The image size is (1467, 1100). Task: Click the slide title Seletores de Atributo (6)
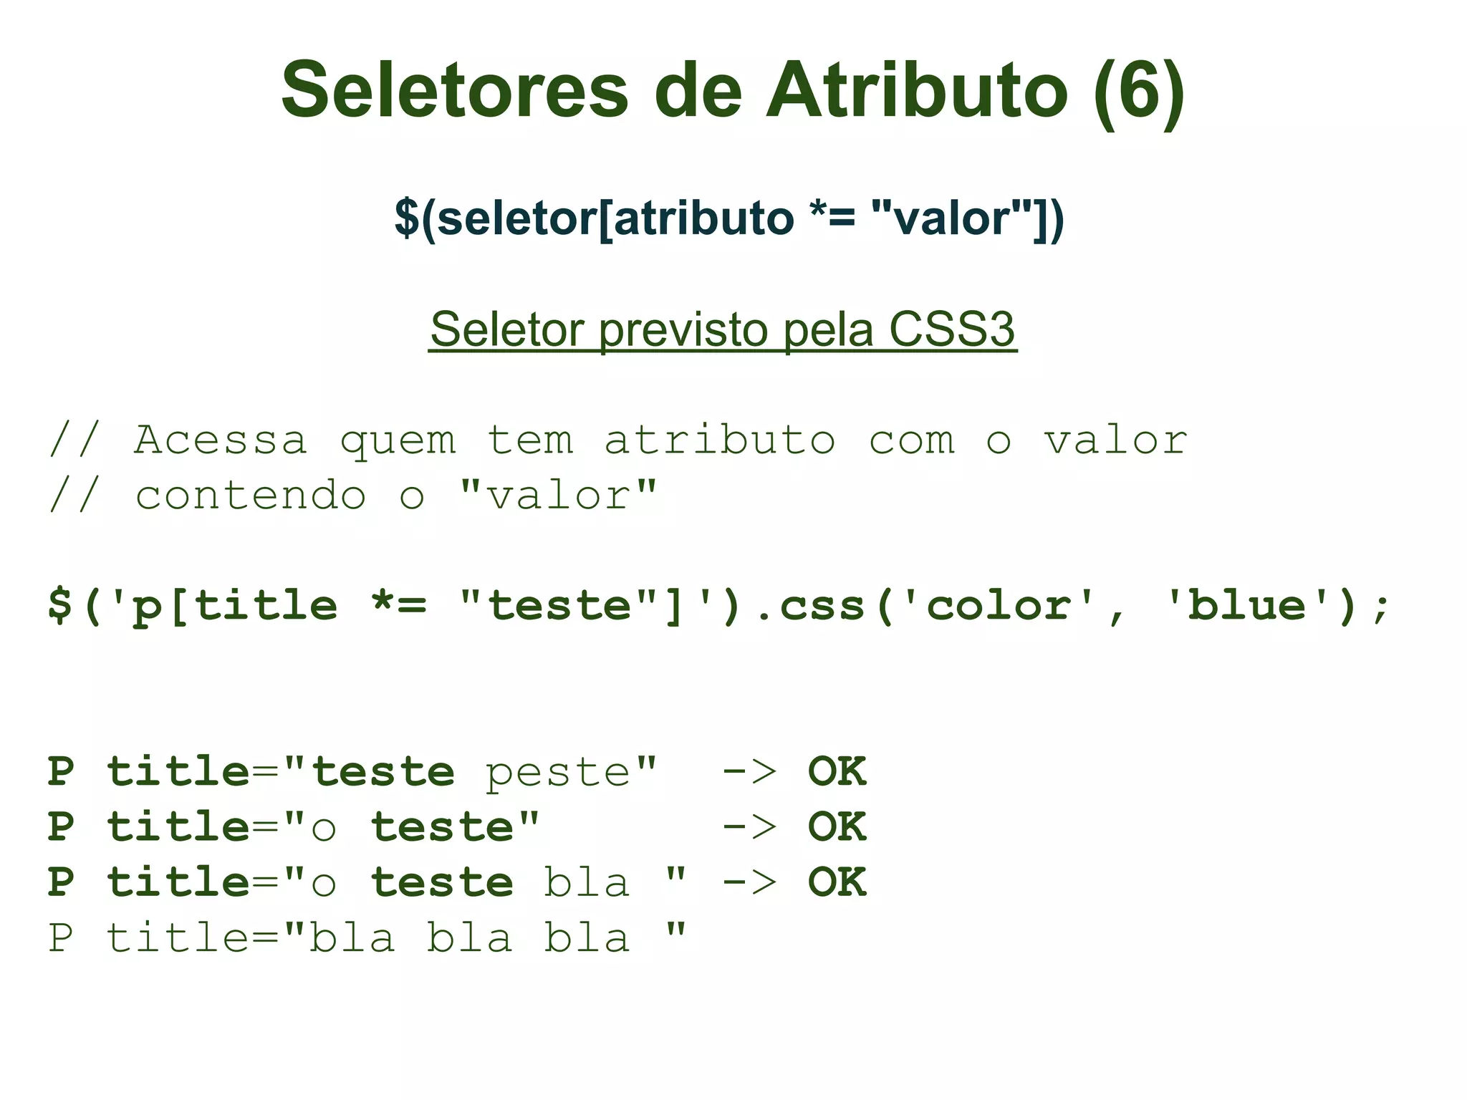click(x=733, y=91)
